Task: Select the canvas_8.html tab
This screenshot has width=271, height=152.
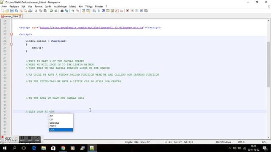Action: click(11, 16)
